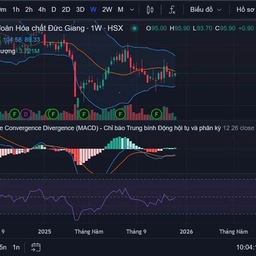Click the F marker below the price crash

[84, 114]
